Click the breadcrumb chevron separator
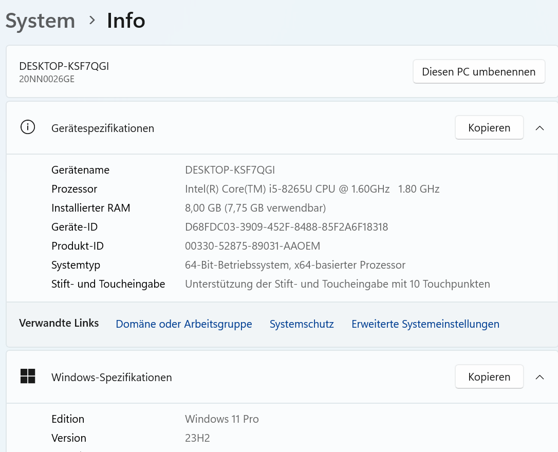Screen dimensions: 558x452 point(92,20)
